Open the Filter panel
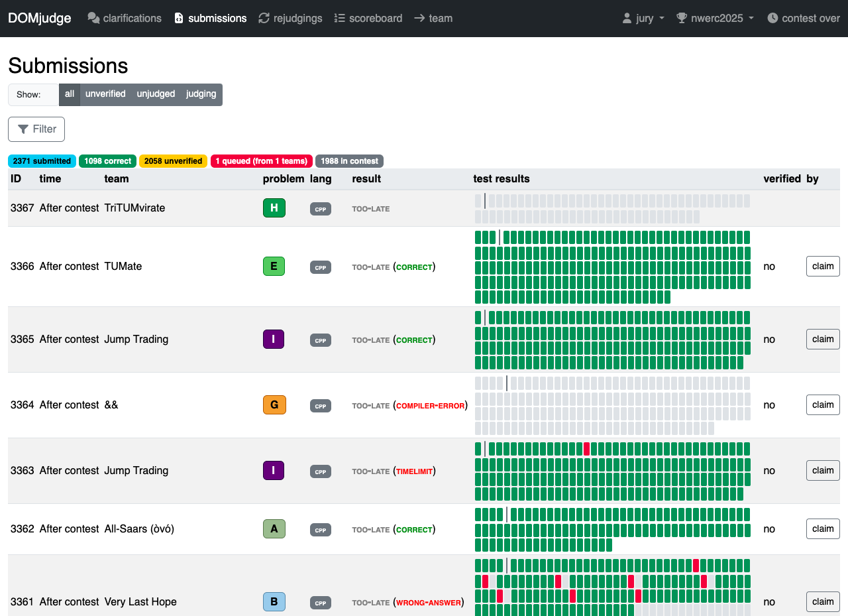This screenshot has height=616, width=848. (x=36, y=129)
